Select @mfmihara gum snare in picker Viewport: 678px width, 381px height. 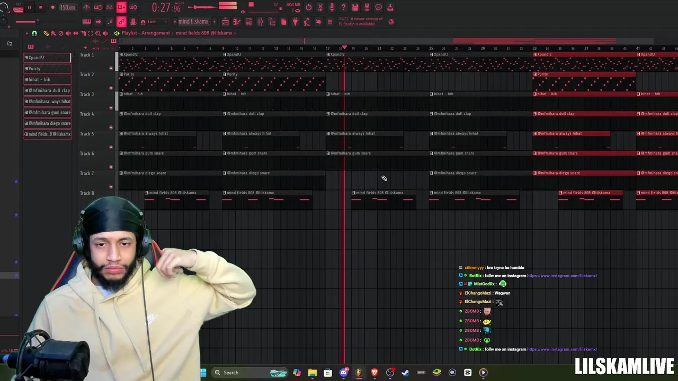47,112
